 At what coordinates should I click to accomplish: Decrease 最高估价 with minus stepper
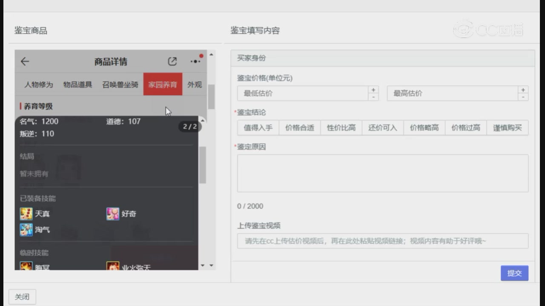(523, 97)
